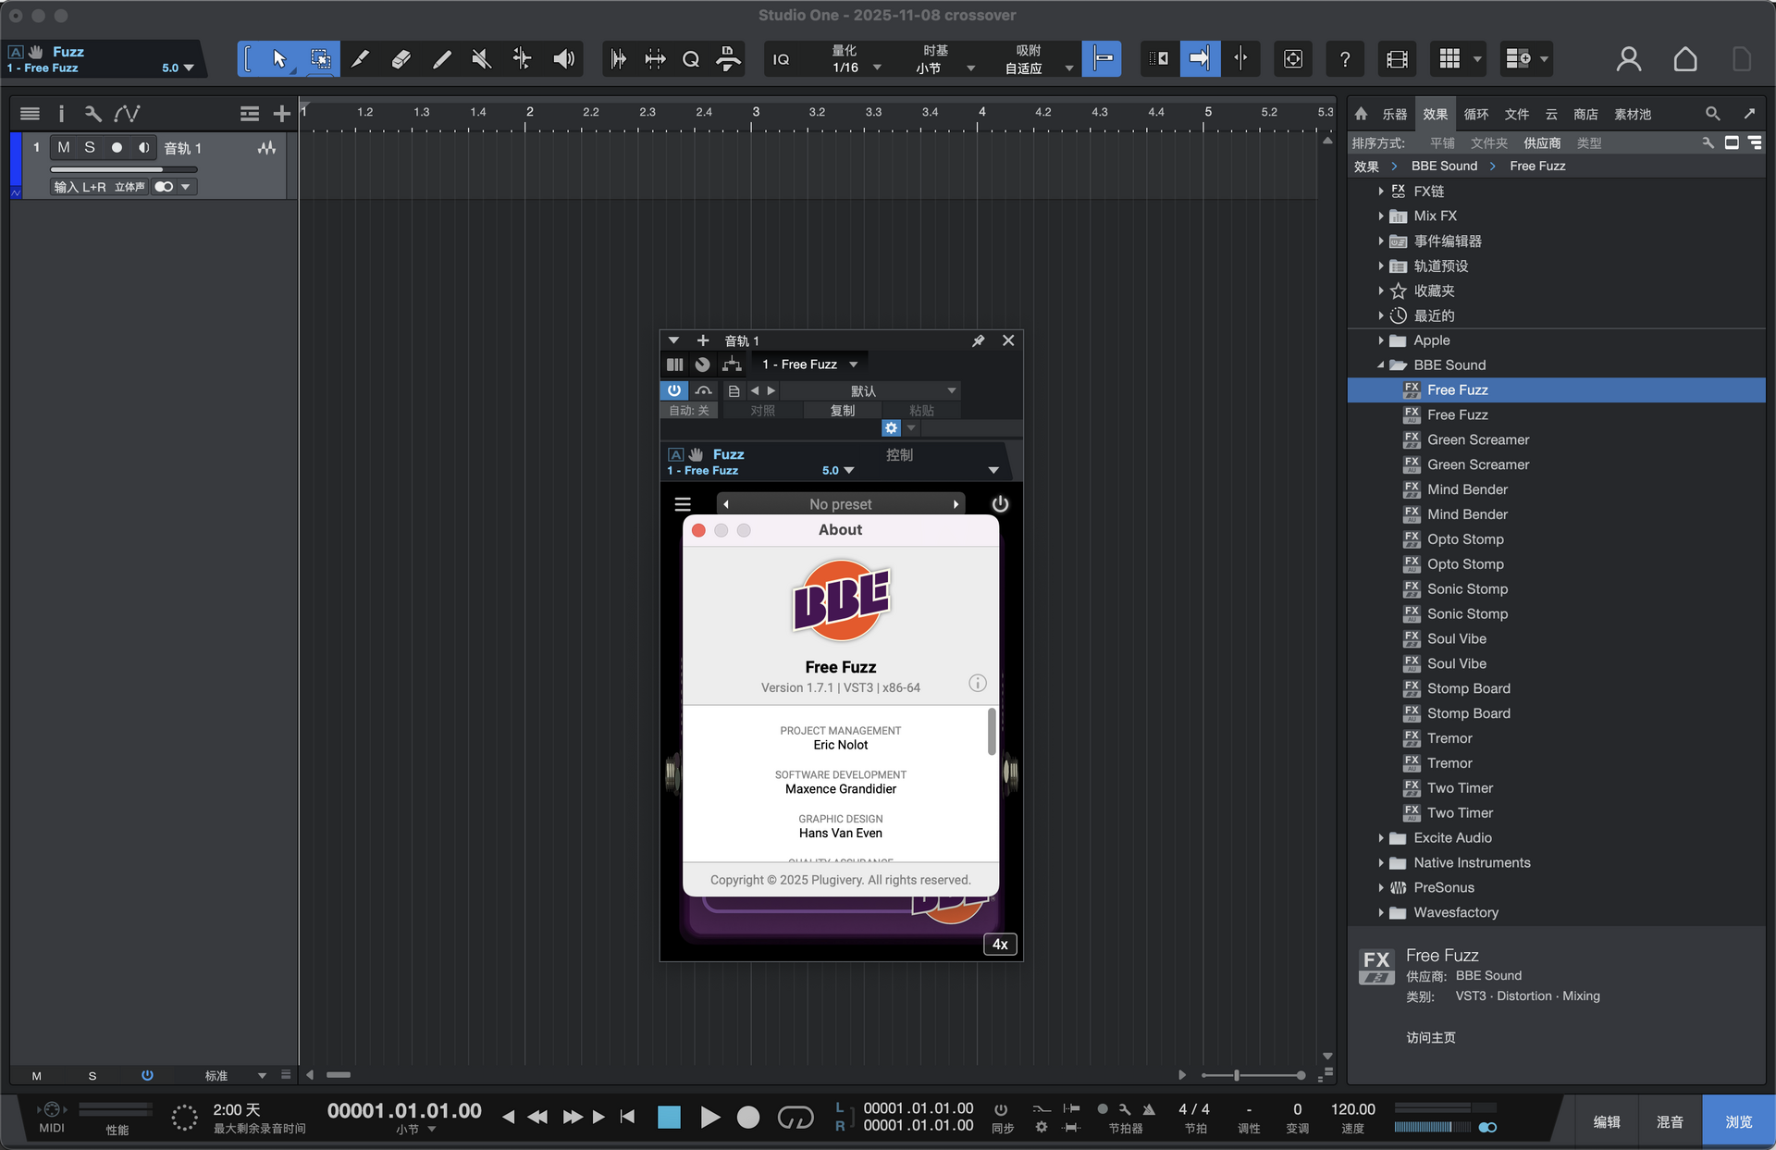Expand the Native Instruments folder
1776x1150 pixels.
(1381, 863)
